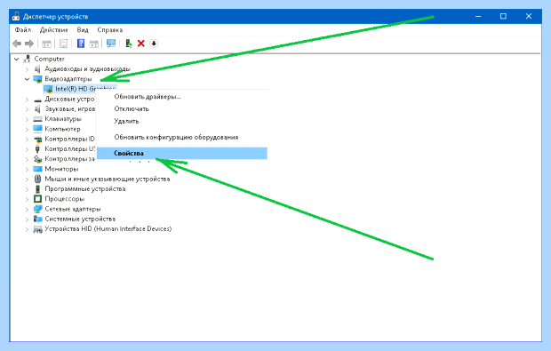Expand the Процессоры node

27,199
